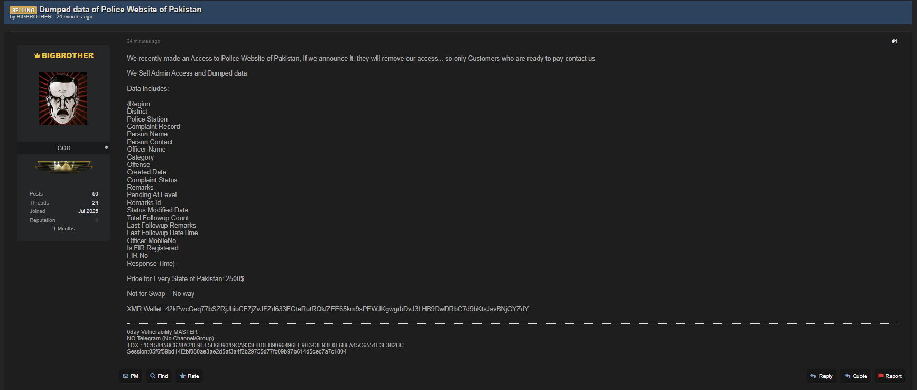
Task: Click the online status dot beside GOD
Action: (x=106, y=147)
